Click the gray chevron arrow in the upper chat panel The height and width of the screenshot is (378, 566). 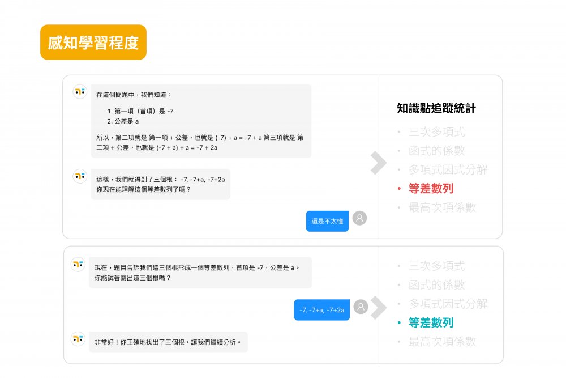click(x=378, y=163)
